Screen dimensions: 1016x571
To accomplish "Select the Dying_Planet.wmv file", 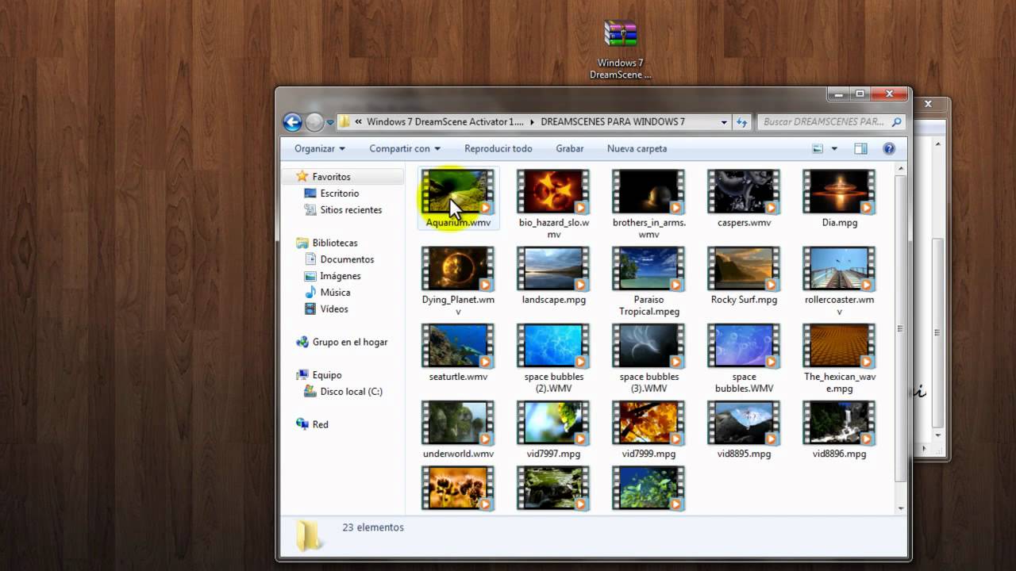I will [x=458, y=281].
